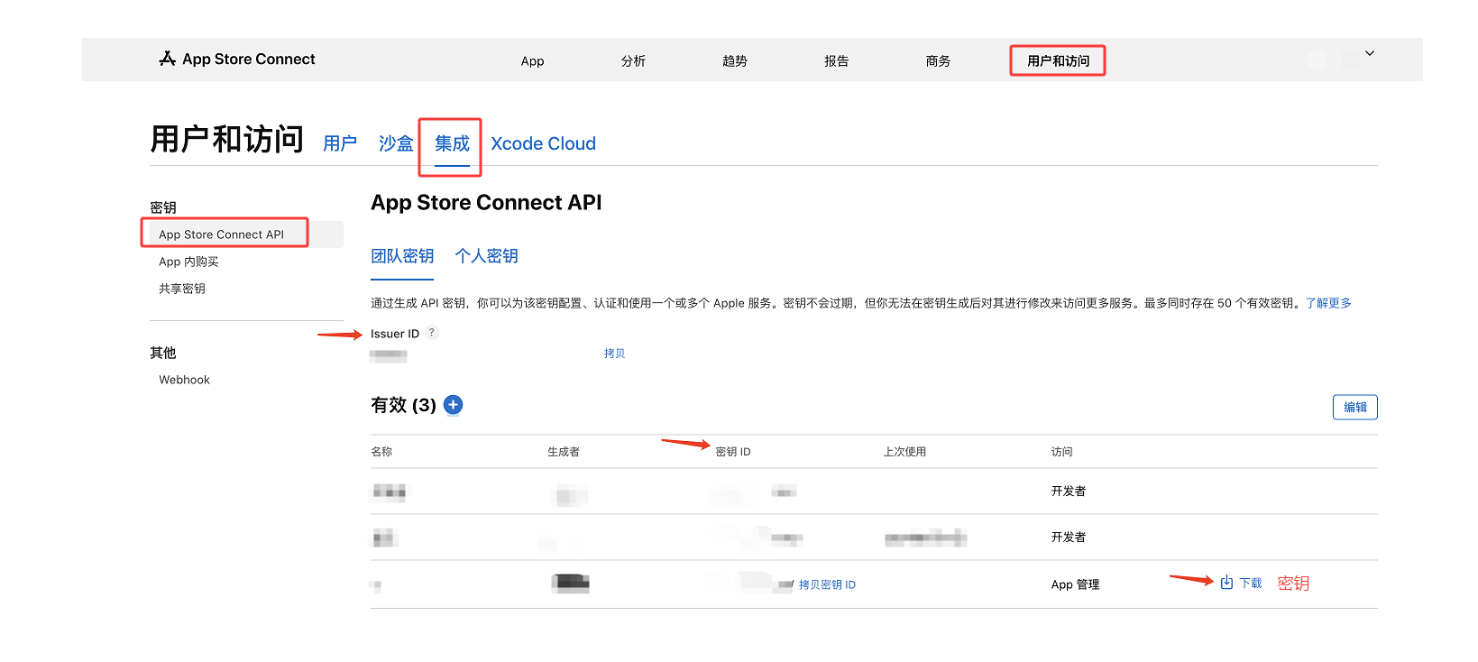Click the 拷贝密钥 ID link
The height and width of the screenshot is (662, 1478).
827,584
